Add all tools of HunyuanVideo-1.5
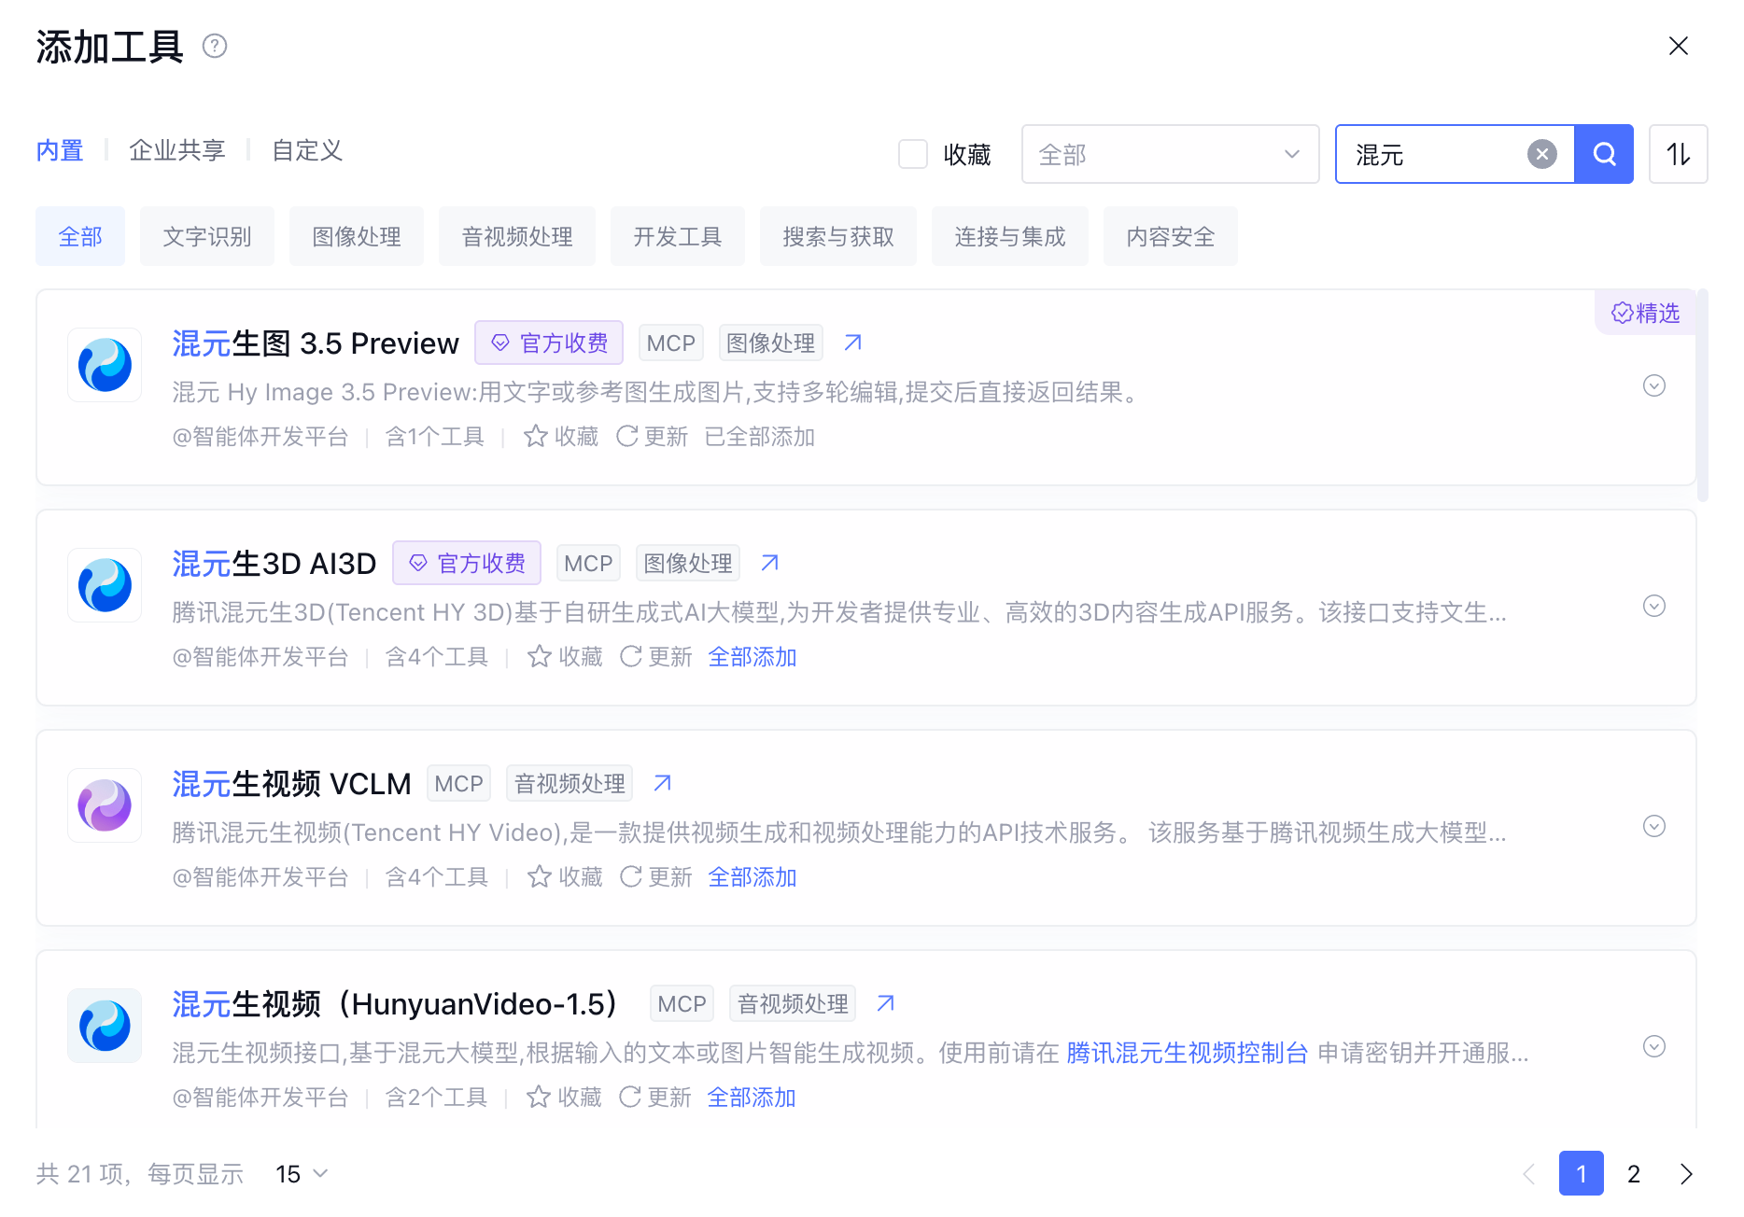This screenshot has height=1217, width=1744. click(752, 1098)
